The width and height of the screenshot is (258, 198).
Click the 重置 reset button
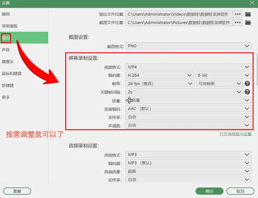click(17, 191)
